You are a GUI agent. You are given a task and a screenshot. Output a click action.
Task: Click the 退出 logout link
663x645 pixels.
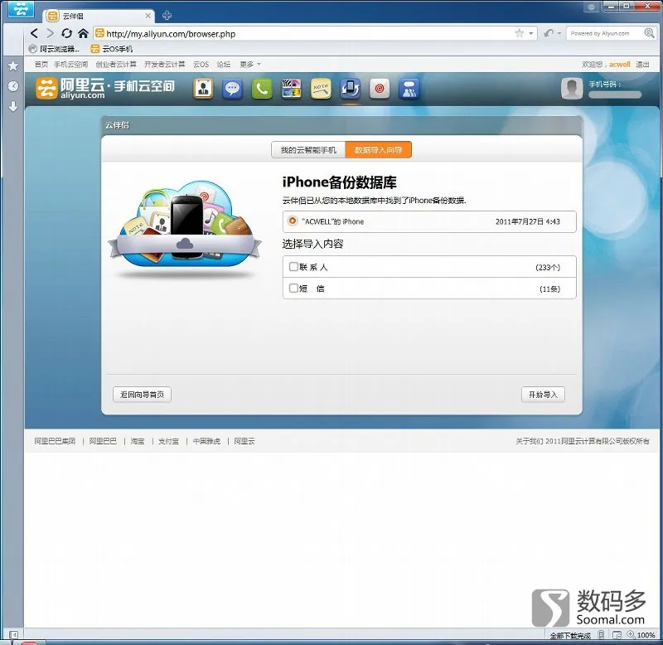point(642,65)
